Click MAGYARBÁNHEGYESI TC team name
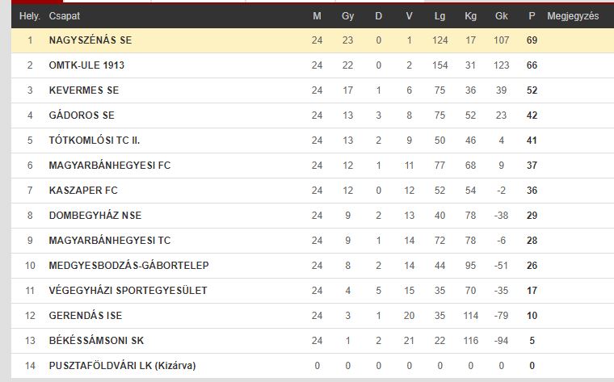The image size is (614, 382). (x=110, y=241)
